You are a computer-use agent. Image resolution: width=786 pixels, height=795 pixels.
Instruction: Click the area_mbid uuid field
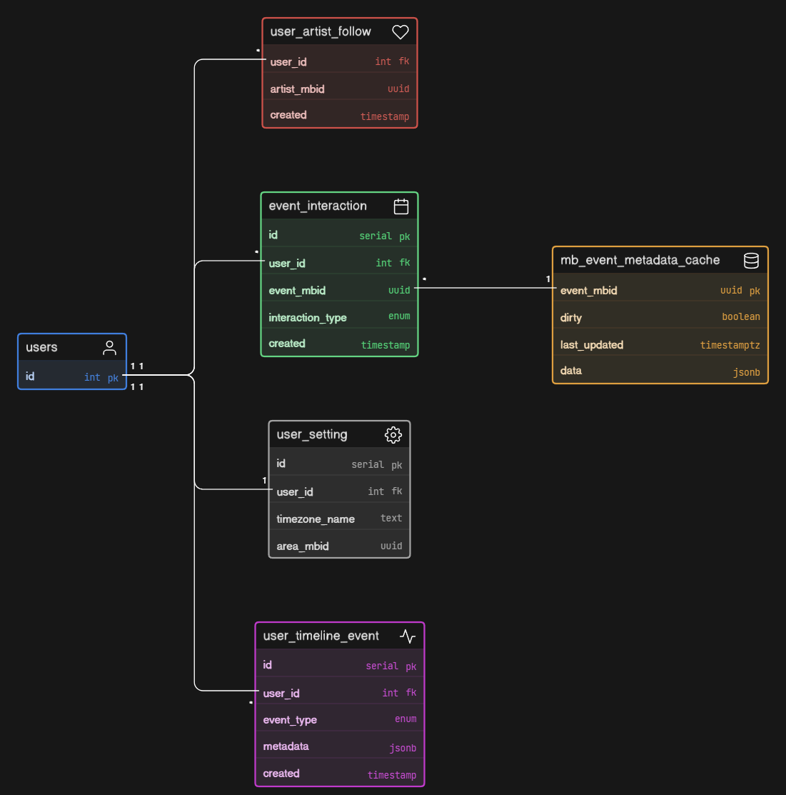coord(339,546)
